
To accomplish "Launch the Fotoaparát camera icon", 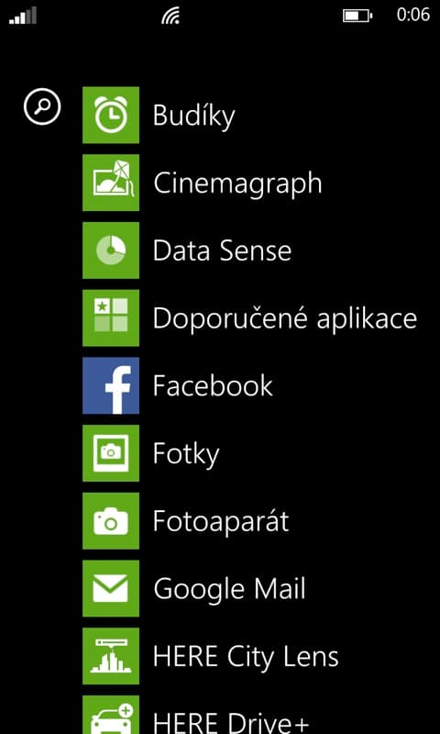I will (111, 521).
